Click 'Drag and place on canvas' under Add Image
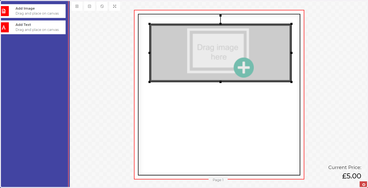Viewport: 368px width, 188px height. pos(37,13)
